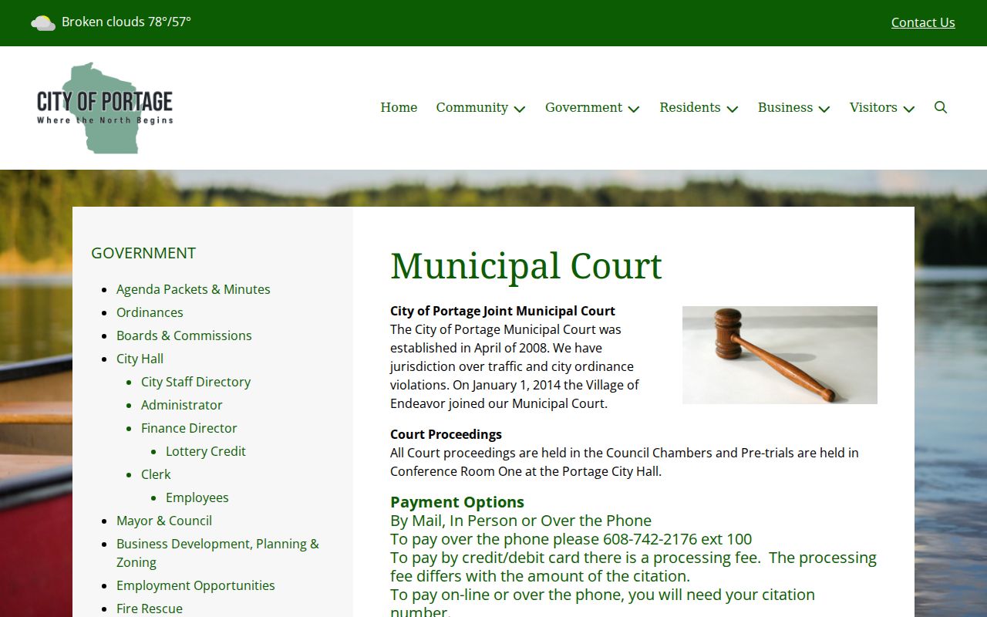Open Boards & Commissions link
The height and width of the screenshot is (617, 987).
184,335
